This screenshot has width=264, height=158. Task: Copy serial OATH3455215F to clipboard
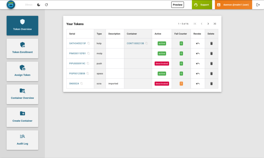88,43
